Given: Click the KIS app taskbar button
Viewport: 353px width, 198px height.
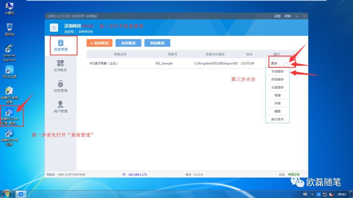Looking at the screenshot, I should tap(21, 194).
